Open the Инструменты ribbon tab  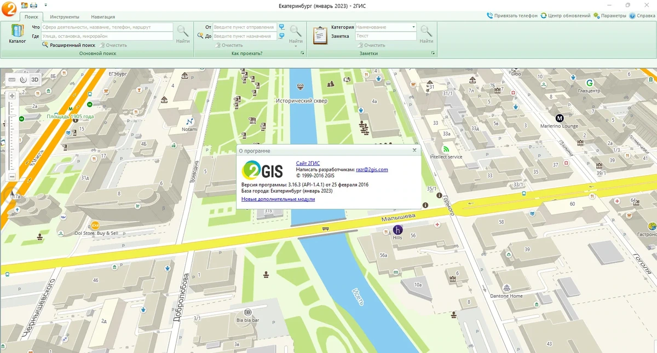[x=65, y=17]
